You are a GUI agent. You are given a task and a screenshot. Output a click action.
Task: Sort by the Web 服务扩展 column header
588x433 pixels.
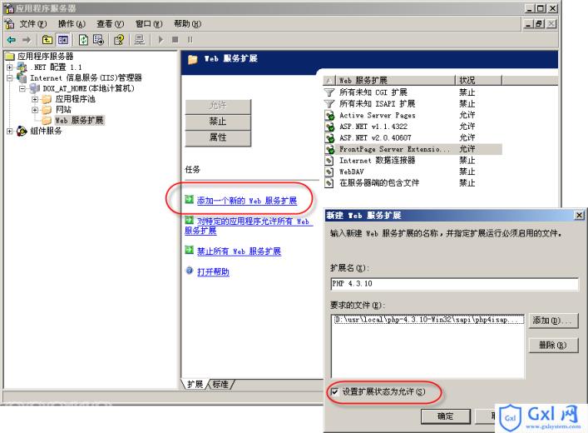[x=394, y=81]
